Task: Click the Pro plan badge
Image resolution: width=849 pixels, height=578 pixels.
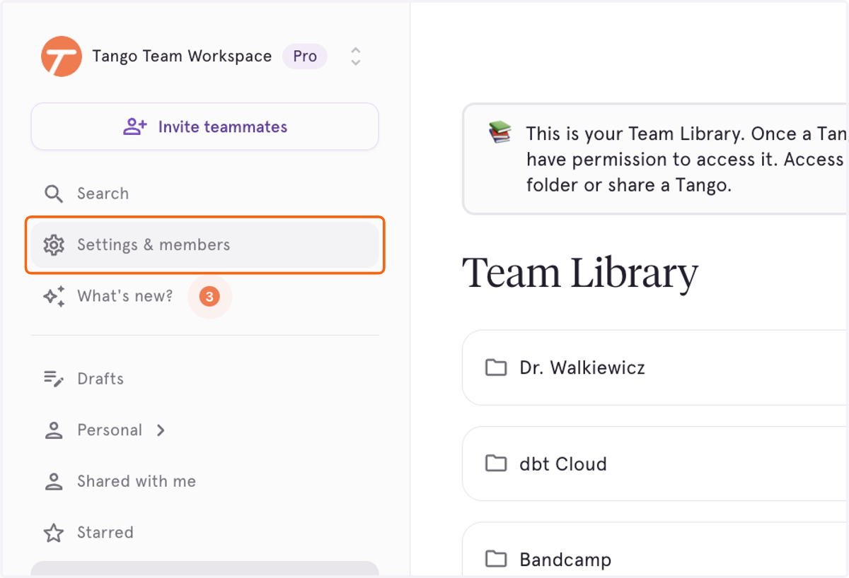Action: [305, 57]
